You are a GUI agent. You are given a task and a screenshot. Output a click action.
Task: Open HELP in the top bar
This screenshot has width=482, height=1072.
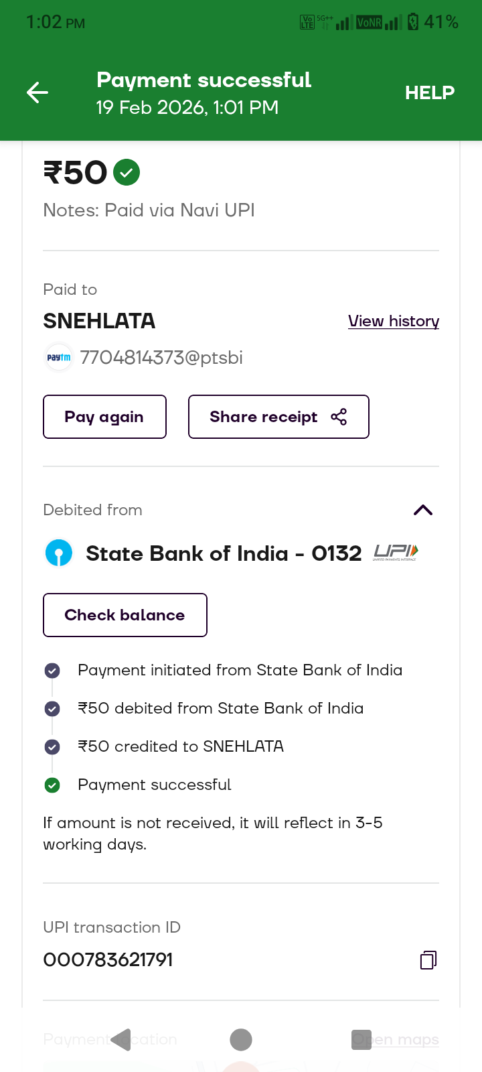pyautogui.click(x=429, y=92)
